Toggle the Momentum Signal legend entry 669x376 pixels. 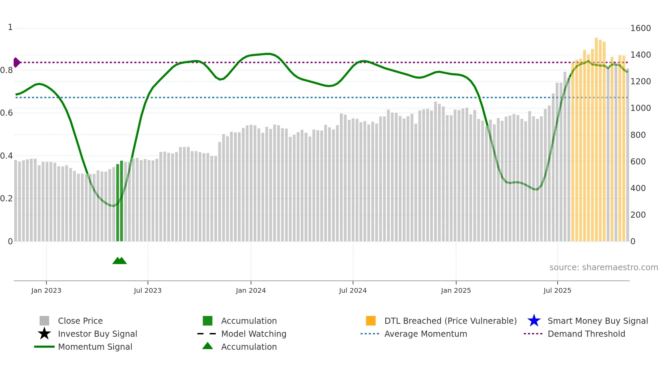95,347
